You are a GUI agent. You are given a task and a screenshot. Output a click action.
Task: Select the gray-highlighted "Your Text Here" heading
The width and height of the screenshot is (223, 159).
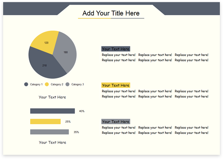[116, 122]
